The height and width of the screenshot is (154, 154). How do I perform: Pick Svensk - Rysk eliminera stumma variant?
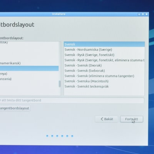pos(104,60)
